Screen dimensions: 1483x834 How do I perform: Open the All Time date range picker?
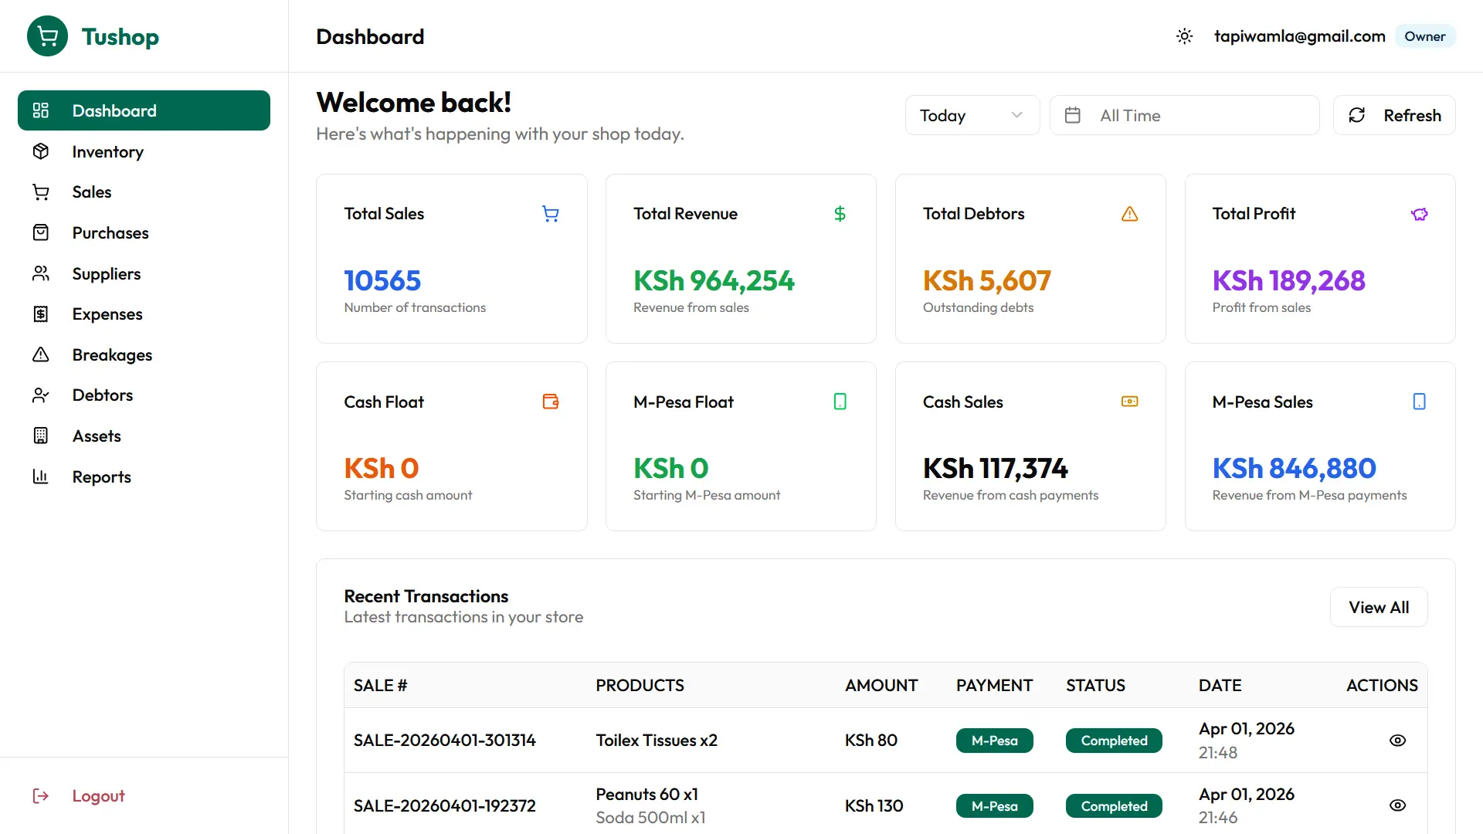click(1183, 115)
